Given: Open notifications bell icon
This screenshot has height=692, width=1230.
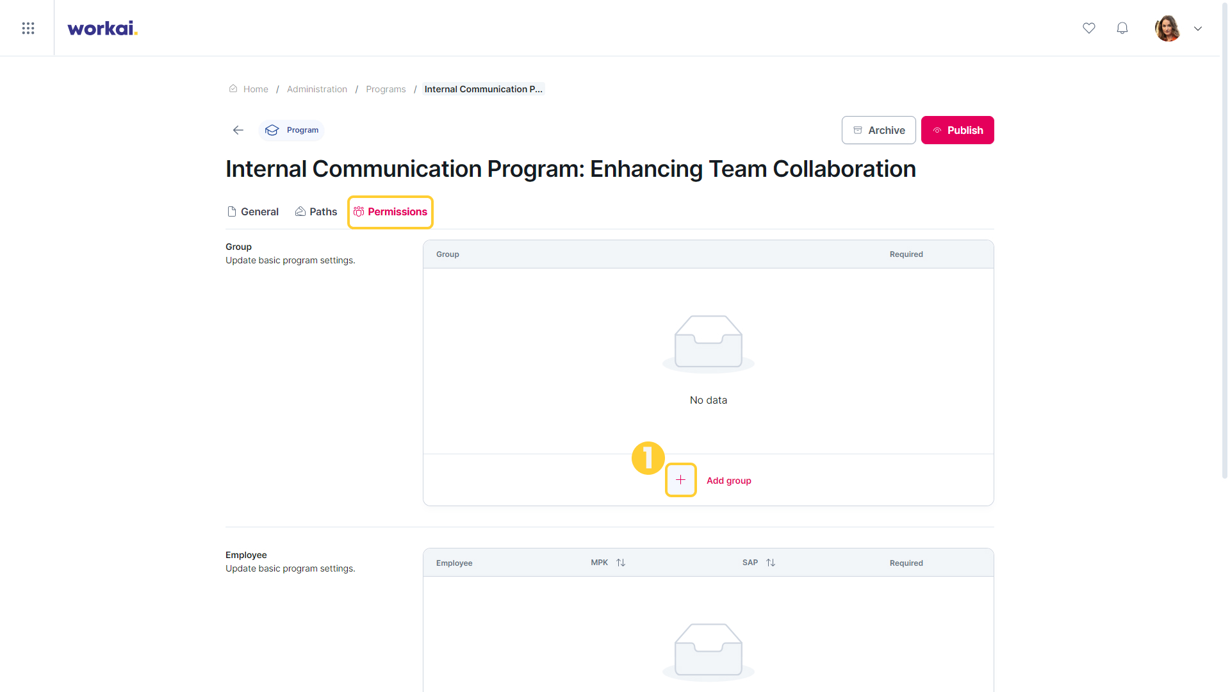Looking at the screenshot, I should 1122,28.
